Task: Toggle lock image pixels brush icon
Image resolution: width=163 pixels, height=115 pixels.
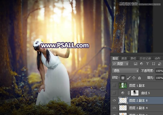Action: pos(128,78)
